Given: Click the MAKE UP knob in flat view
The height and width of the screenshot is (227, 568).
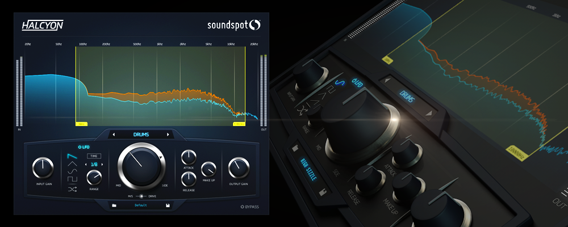Looking at the screenshot, I should [x=208, y=169].
